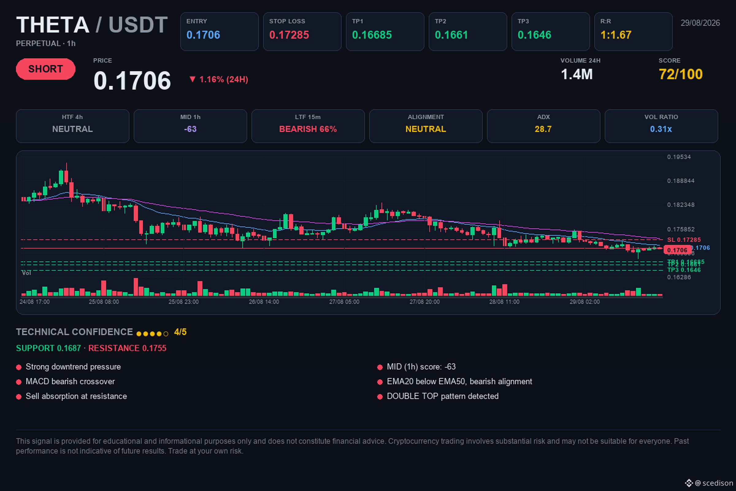Click the 25/08 23:00 time label
736x491 pixels.
click(183, 302)
